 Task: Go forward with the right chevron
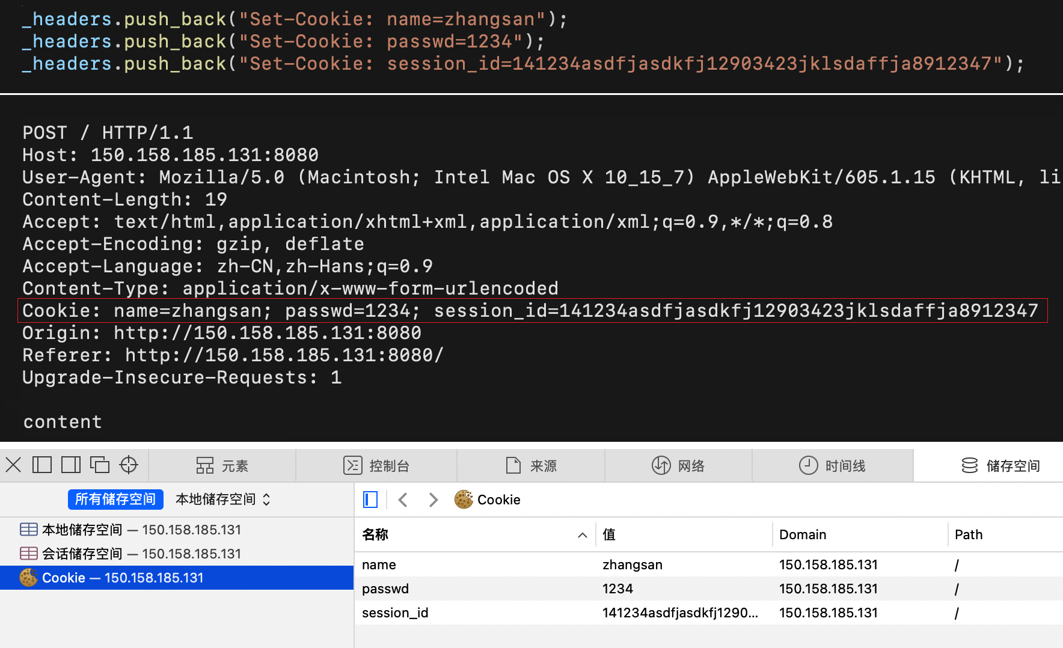pos(433,500)
